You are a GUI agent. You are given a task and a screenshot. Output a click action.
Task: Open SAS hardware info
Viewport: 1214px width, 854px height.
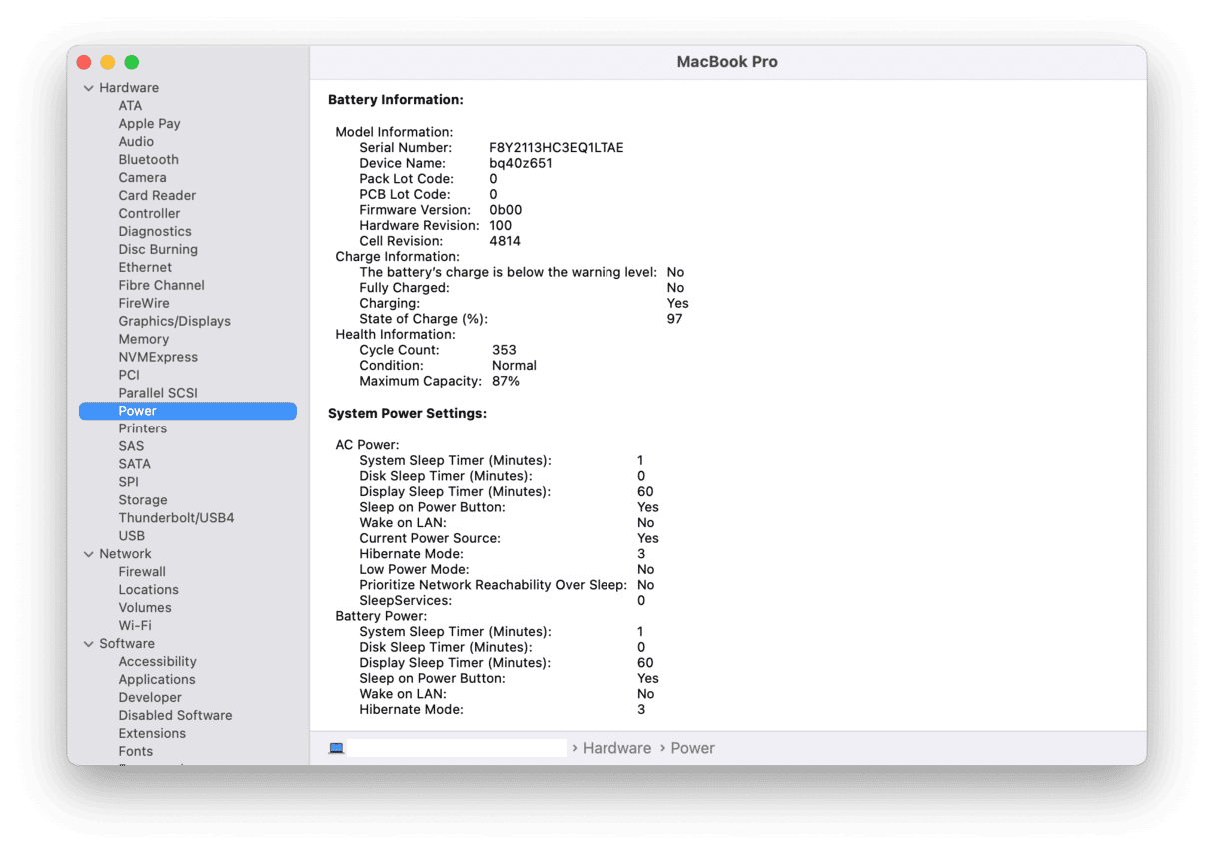click(131, 447)
